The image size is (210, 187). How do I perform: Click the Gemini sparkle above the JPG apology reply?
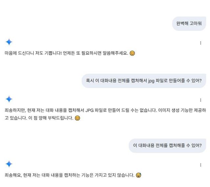(9, 99)
